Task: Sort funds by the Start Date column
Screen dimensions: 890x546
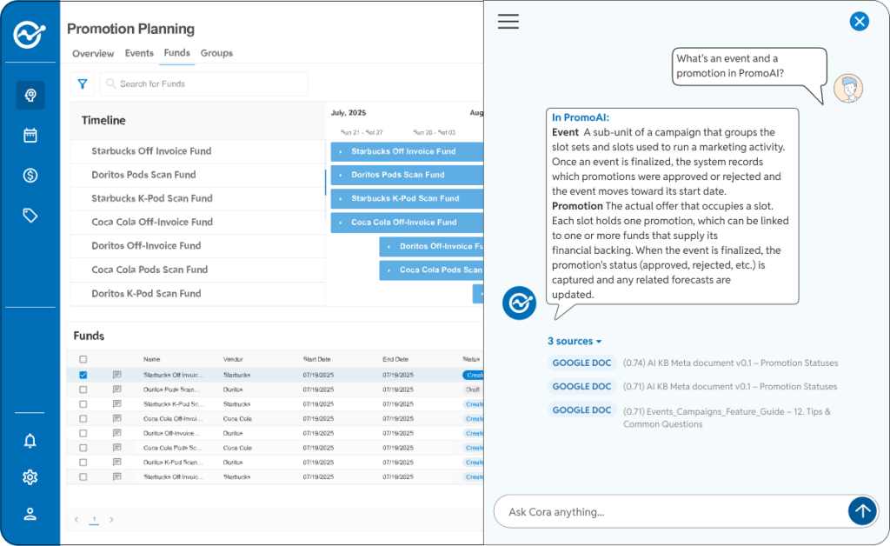Action: click(x=316, y=359)
